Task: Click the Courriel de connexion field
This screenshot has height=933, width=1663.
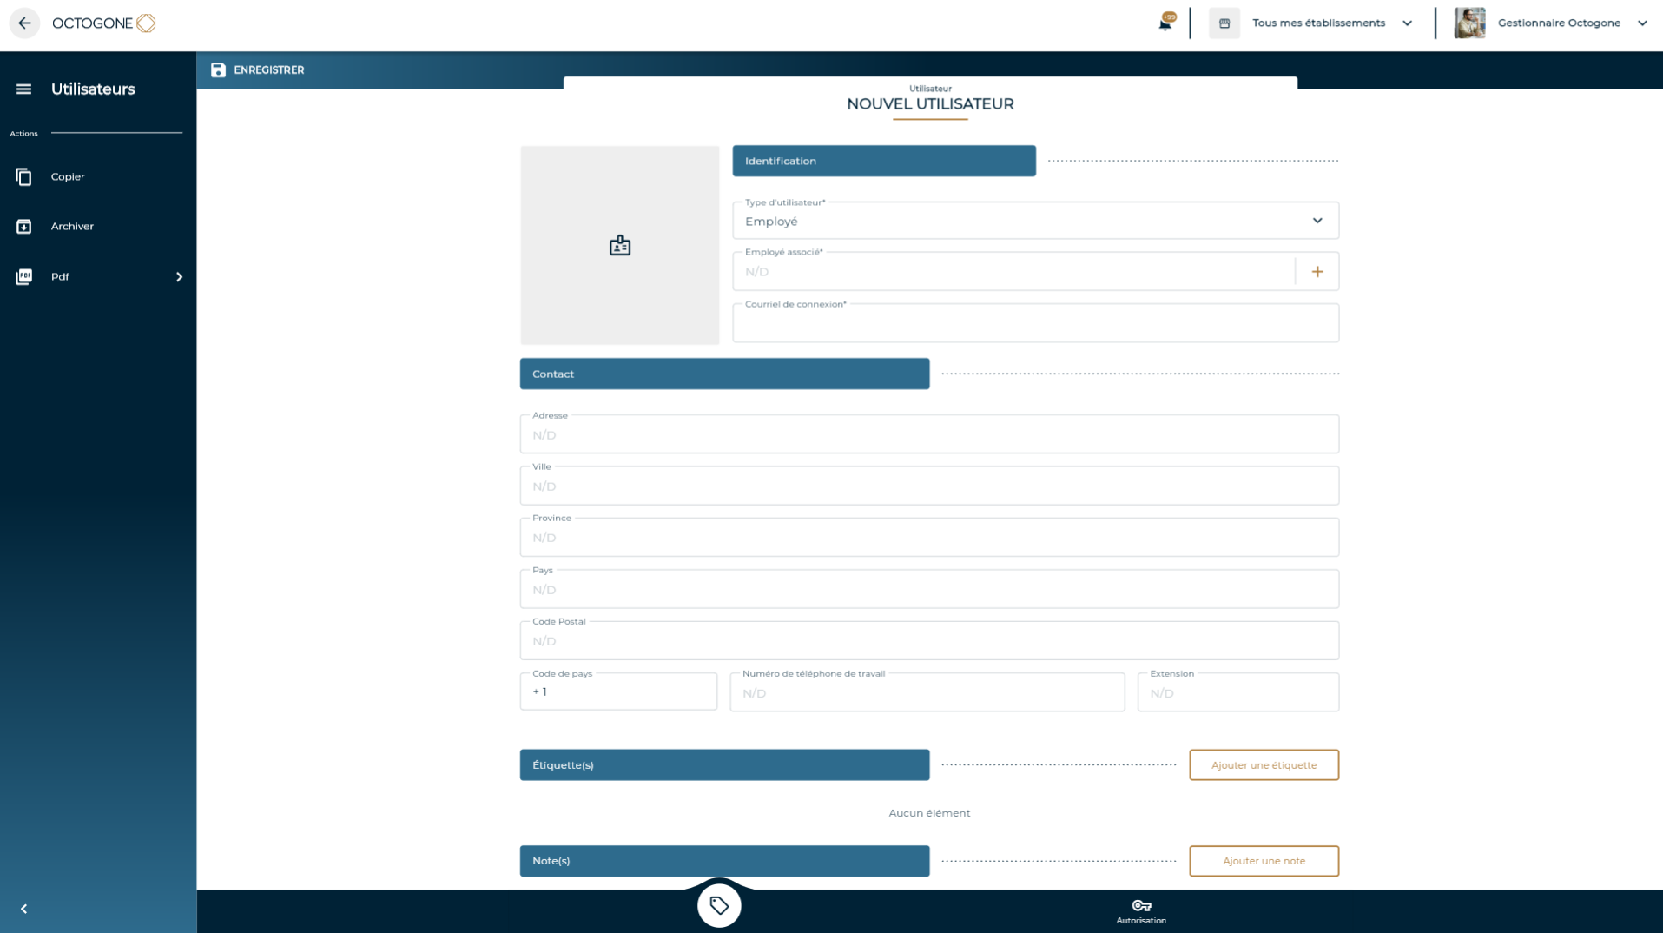Action: [x=1035, y=323]
